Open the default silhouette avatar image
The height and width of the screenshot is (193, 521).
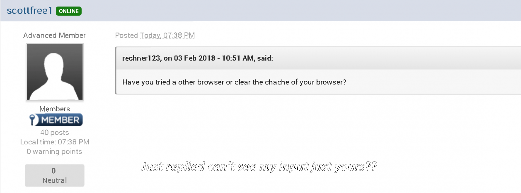pos(55,72)
